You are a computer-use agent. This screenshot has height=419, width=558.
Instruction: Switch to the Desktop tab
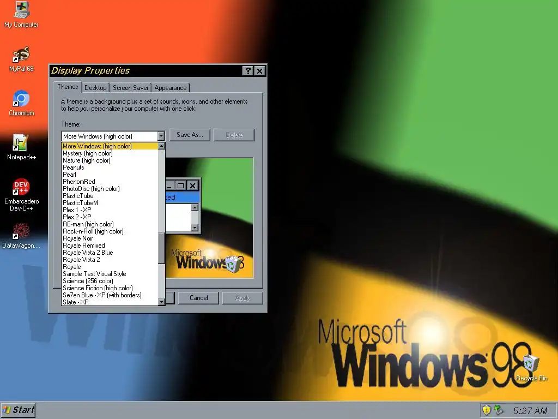coord(95,88)
